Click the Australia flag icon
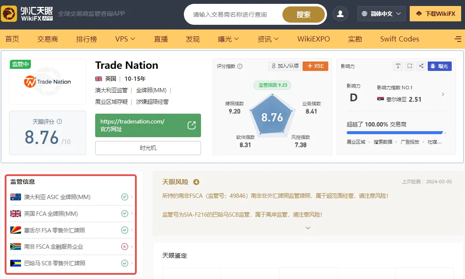The image size is (465, 279). click(x=15, y=197)
